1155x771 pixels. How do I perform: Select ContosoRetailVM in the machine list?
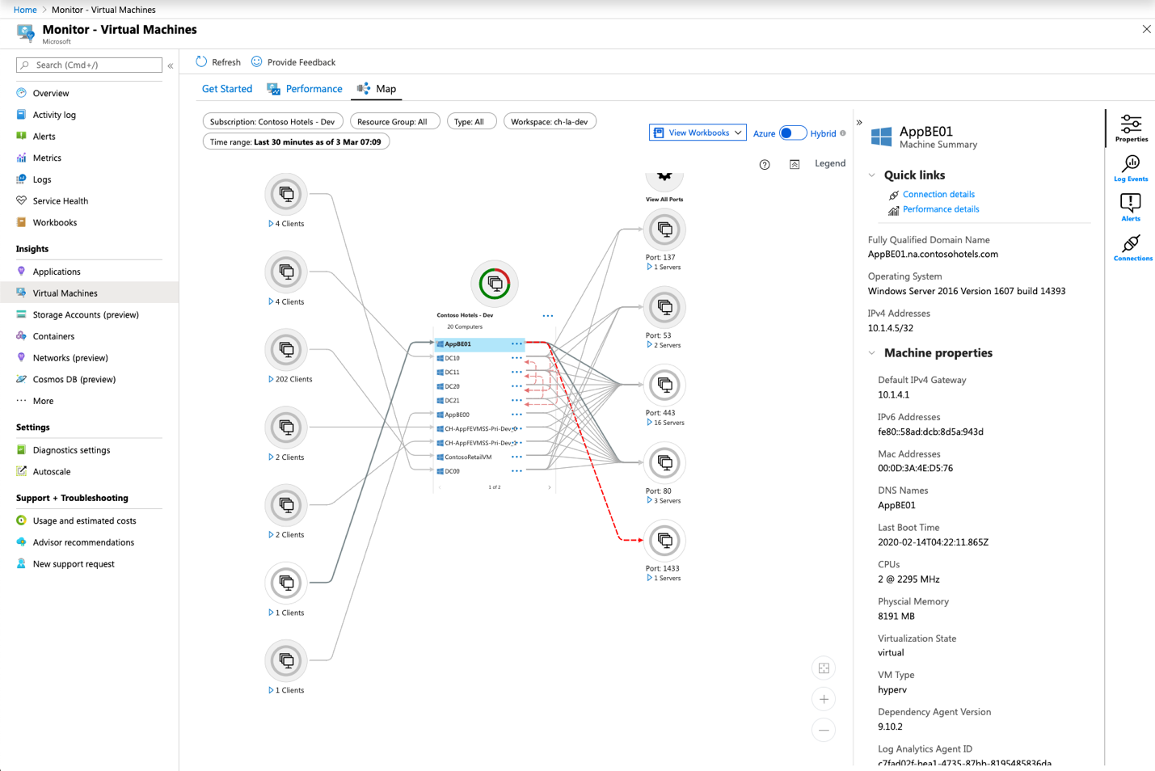tap(469, 457)
